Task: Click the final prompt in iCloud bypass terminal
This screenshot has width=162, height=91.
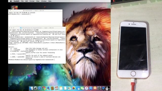Action: 32,60
